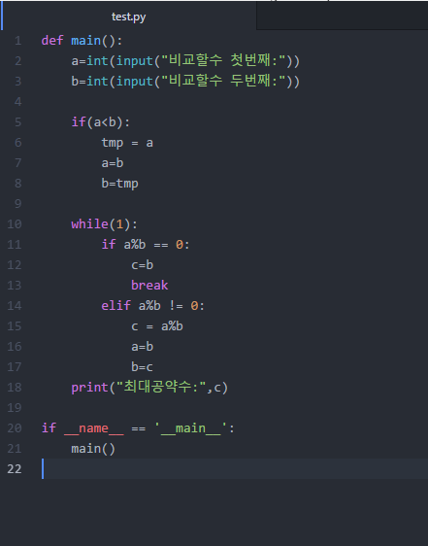Click 'c=b' on line 12
428x546 pixels.
point(143,265)
